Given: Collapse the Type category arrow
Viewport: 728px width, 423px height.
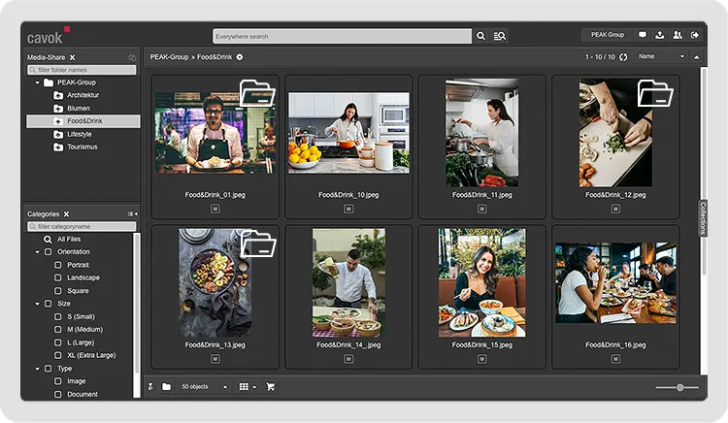Looking at the screenshot, I should [37, 369].
